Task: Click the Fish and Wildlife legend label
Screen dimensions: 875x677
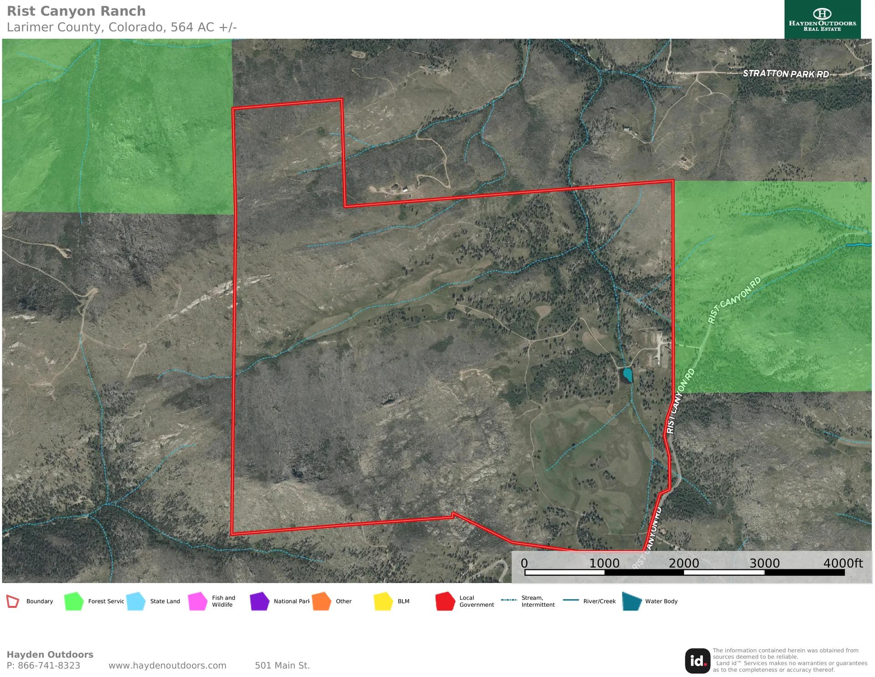Action: point(223,601)
